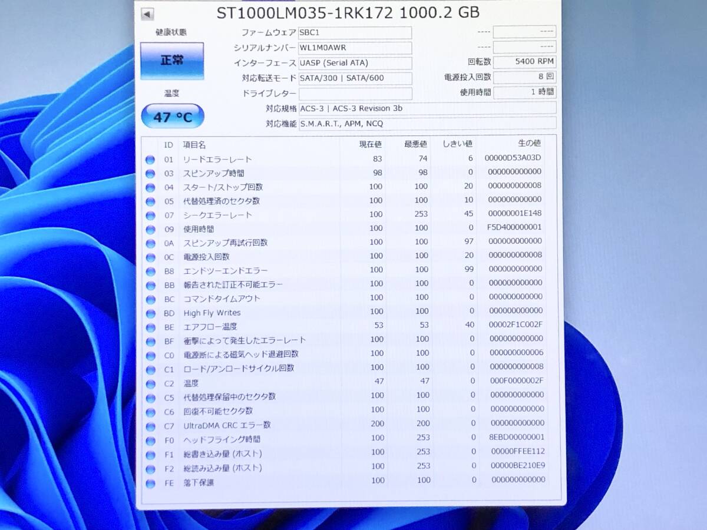Click the status icon for 代替処理保留中のセクタ数 row
This screenshot has width=707, height=530.
tap(150, 397)
